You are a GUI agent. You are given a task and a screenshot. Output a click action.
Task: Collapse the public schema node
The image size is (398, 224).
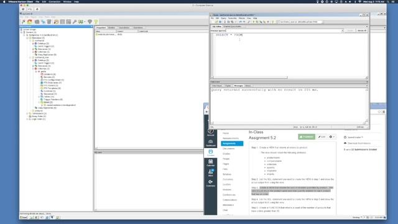click(x=36, y=72)
